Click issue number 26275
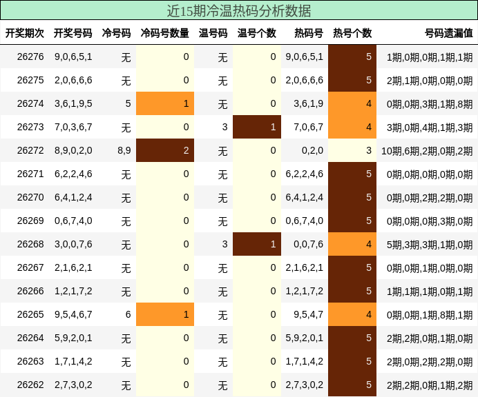 pyautogui.click(x=30, y=80)
